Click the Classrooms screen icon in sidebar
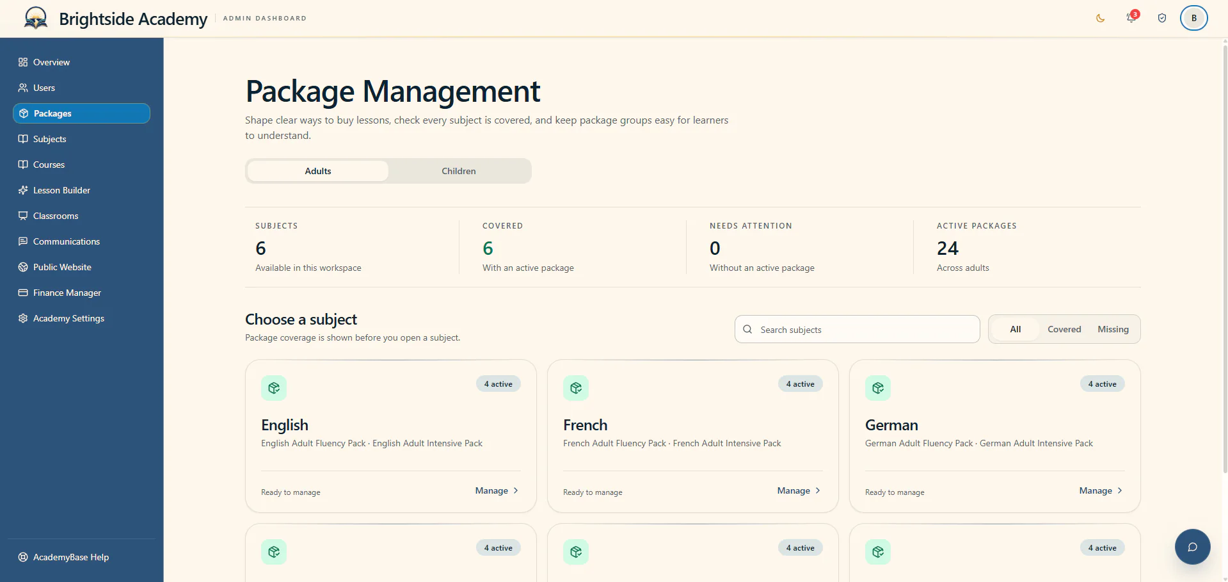This screenshot has width=1228, height=582. pos(23,216)
